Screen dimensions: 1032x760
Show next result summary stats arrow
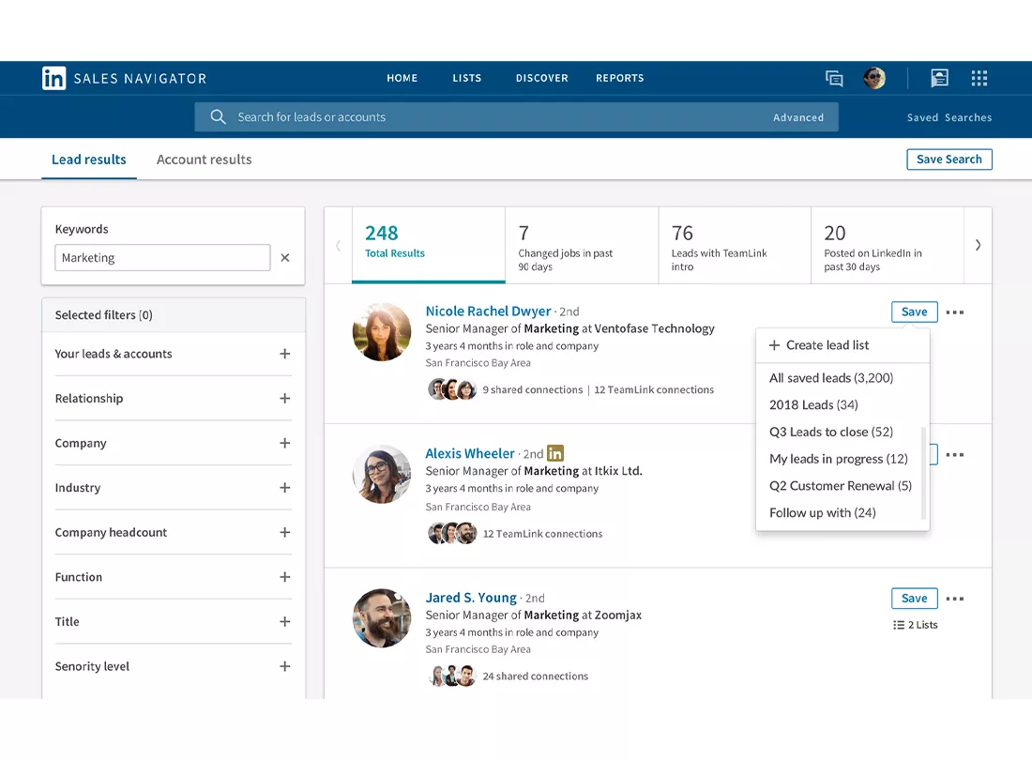click(978, 246)
